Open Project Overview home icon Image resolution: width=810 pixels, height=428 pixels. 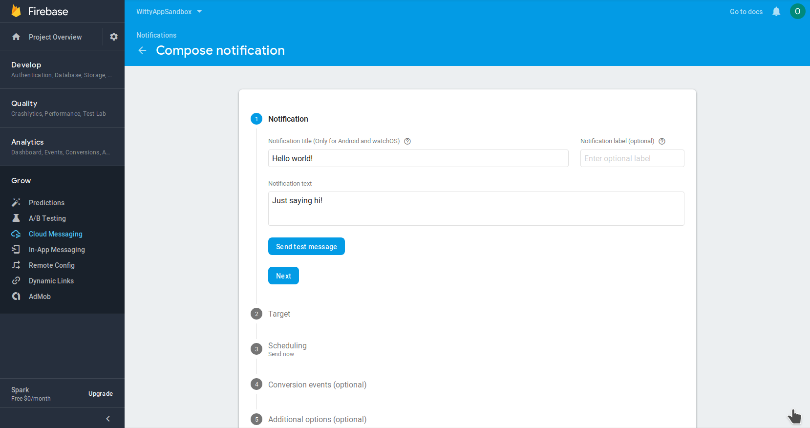(16, 37)
